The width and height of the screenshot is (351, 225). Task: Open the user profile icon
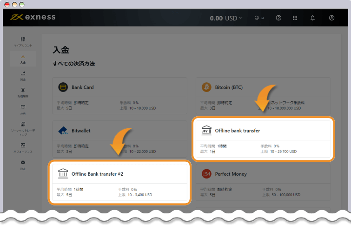(332, 18)
